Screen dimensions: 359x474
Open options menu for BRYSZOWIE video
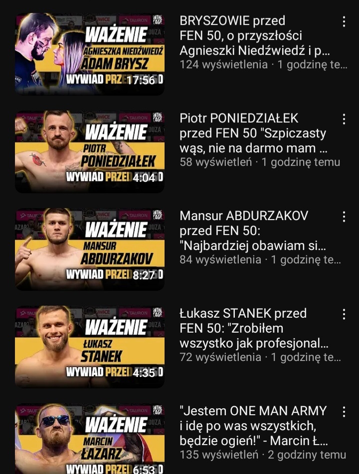tap(344, 21)
